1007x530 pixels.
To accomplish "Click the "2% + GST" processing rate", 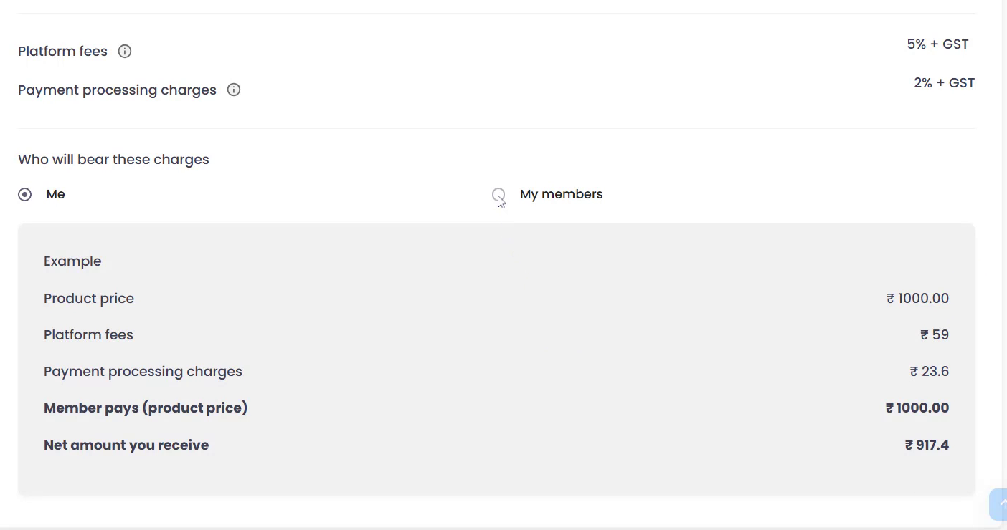I will click(944, 83).
